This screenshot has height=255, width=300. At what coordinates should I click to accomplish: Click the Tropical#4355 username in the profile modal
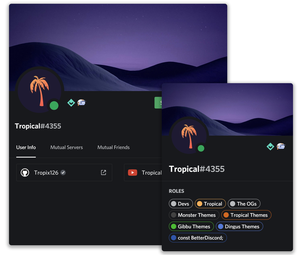pos(38,126)
